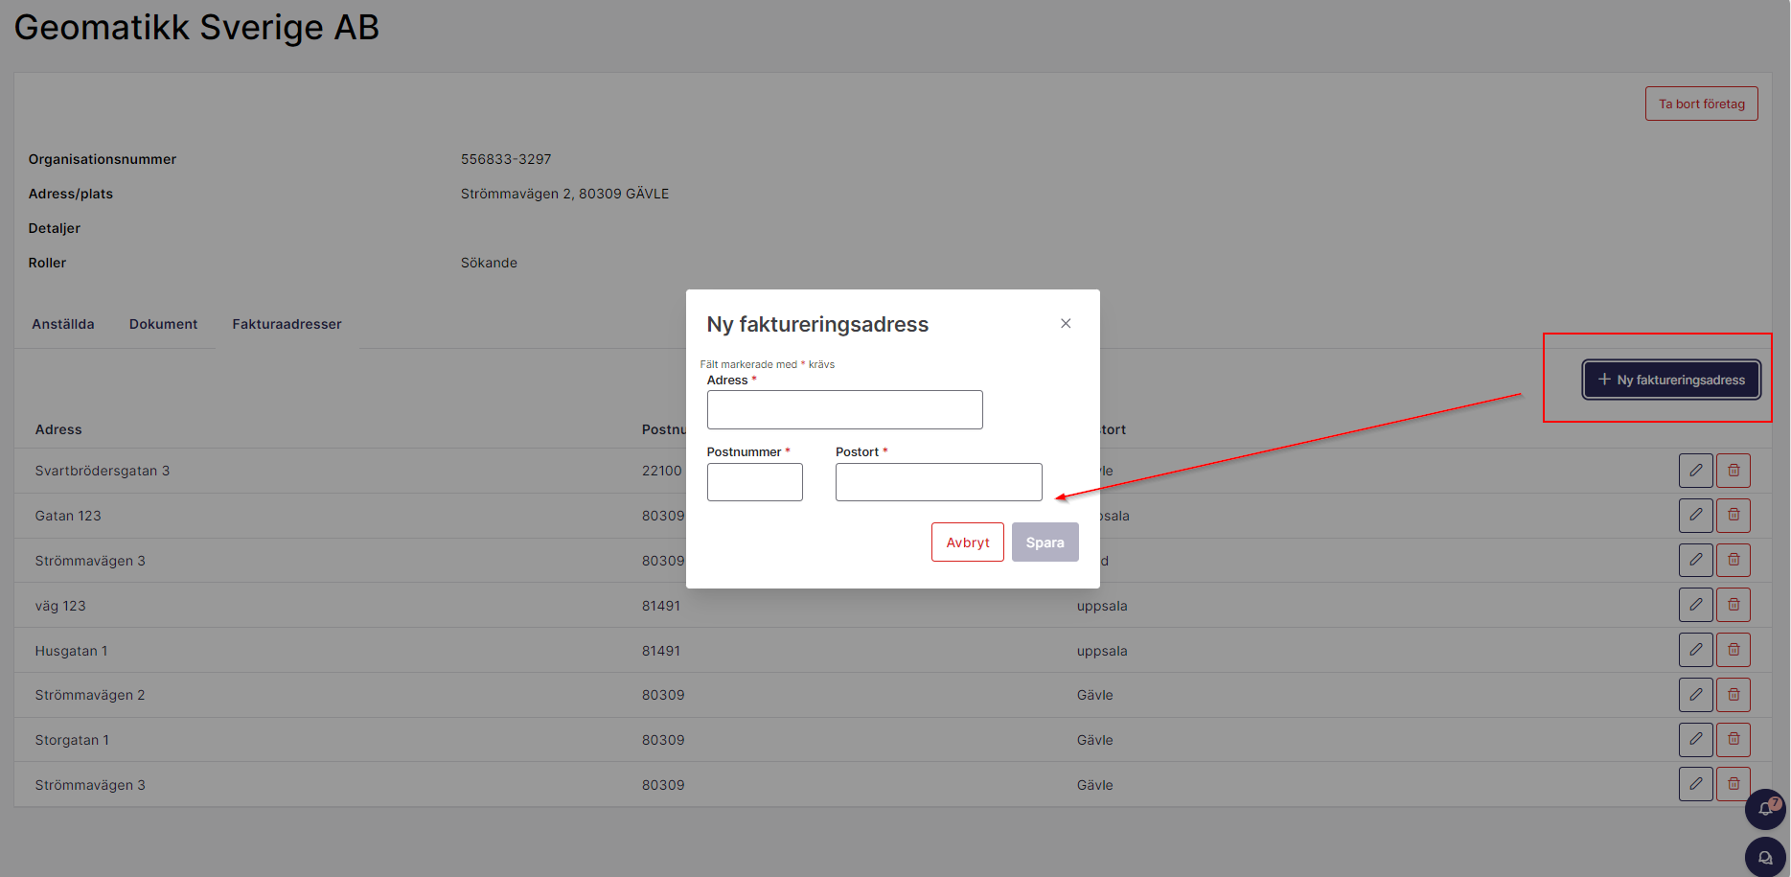Screen dimensions: 1791x877
Task: Open the chat support icon
Action: [x=1764, y=858]
